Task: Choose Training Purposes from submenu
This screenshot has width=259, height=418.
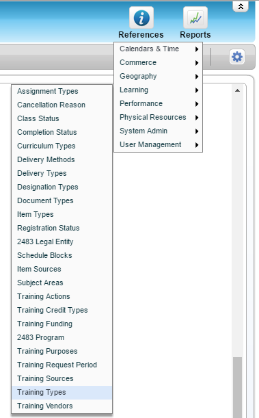Action: [x=62, y=352]
